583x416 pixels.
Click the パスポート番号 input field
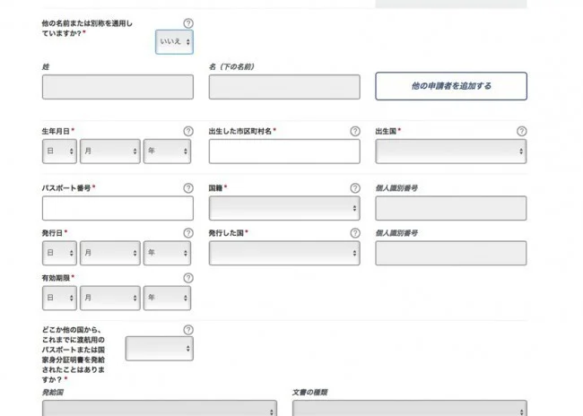point(117,208)
